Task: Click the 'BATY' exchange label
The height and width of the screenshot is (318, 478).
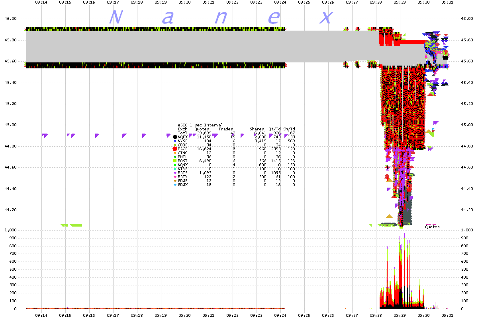Action: pos(182,176)
